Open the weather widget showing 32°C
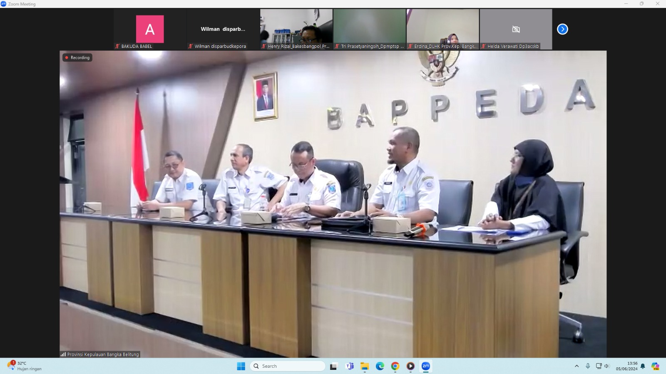Viewport: 666px width, 374px height. (25, 366)
